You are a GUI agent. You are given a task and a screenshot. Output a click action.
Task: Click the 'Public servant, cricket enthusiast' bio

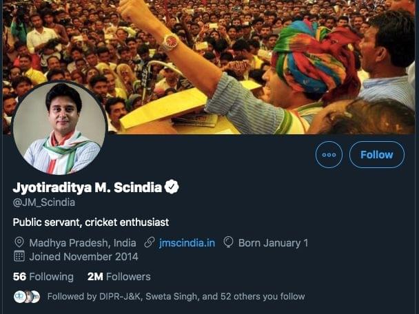tap(91, 222)
